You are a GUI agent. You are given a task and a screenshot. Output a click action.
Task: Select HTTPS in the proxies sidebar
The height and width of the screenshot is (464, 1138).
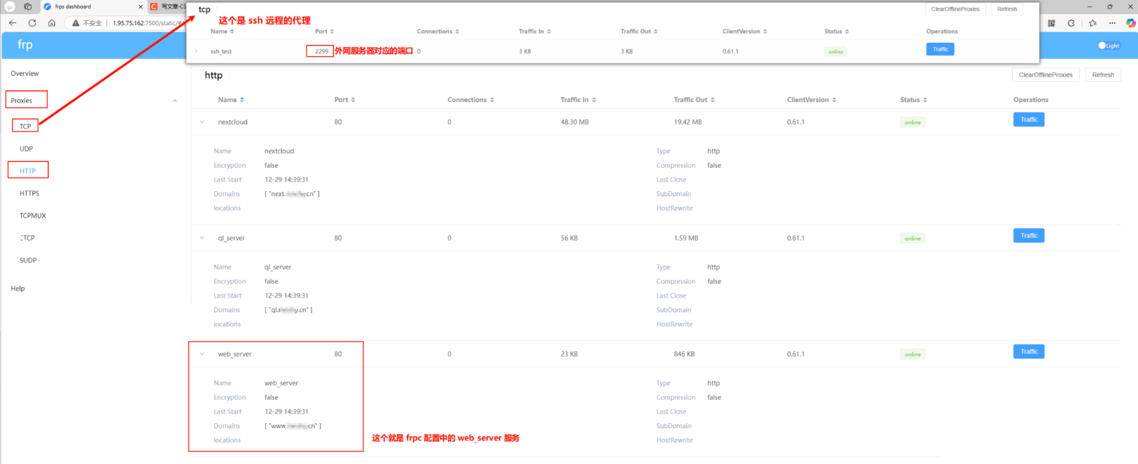[x=29, y=193]
